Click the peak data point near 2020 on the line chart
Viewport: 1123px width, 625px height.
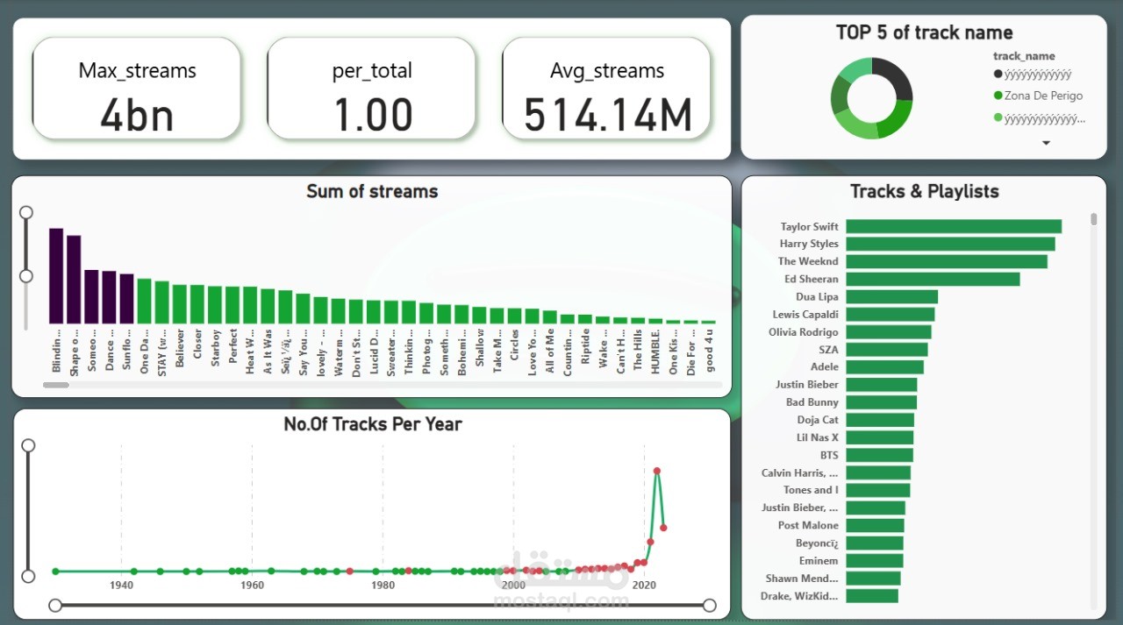tap(656, 471)
